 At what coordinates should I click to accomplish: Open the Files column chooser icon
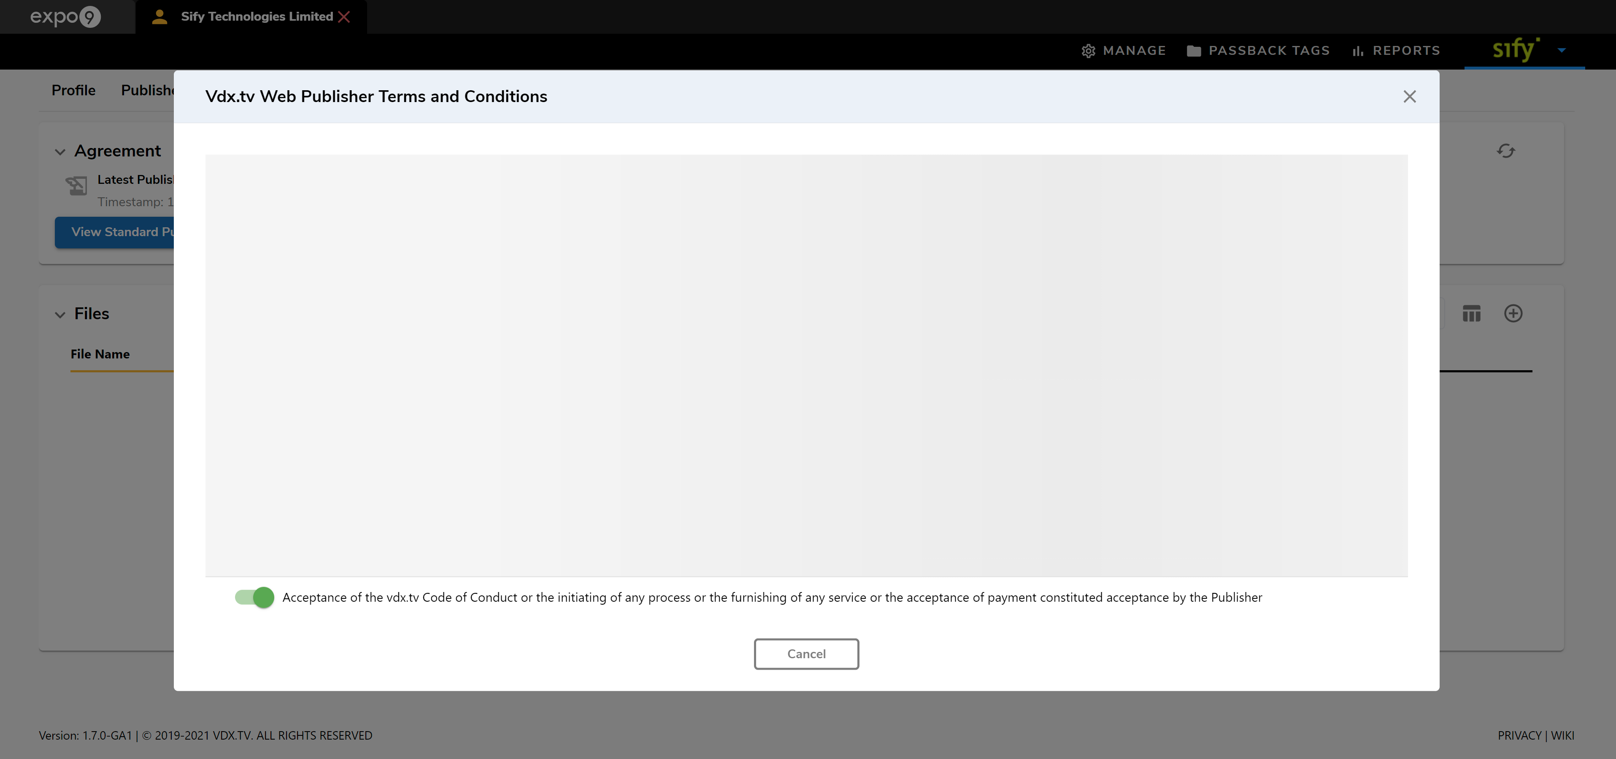(x=1471, y=313)
